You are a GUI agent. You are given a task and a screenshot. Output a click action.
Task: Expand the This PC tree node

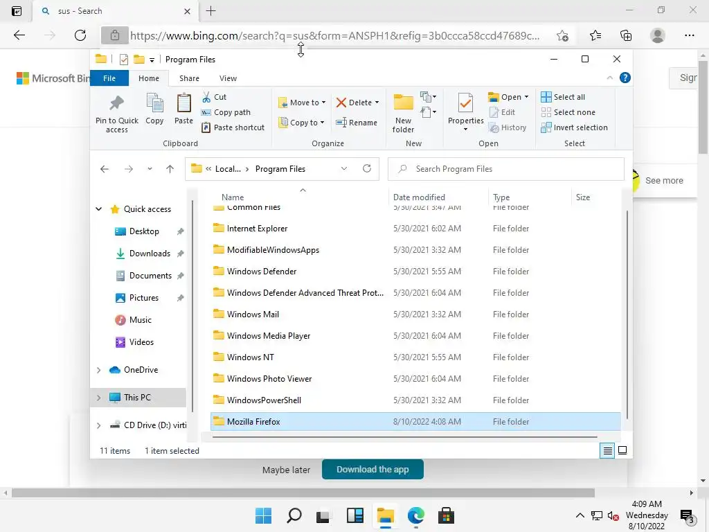pyautogui.click(x=98, y=397)
